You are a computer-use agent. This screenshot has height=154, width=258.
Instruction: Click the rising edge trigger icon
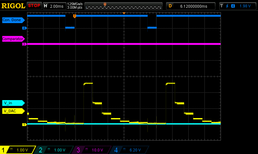227,6
